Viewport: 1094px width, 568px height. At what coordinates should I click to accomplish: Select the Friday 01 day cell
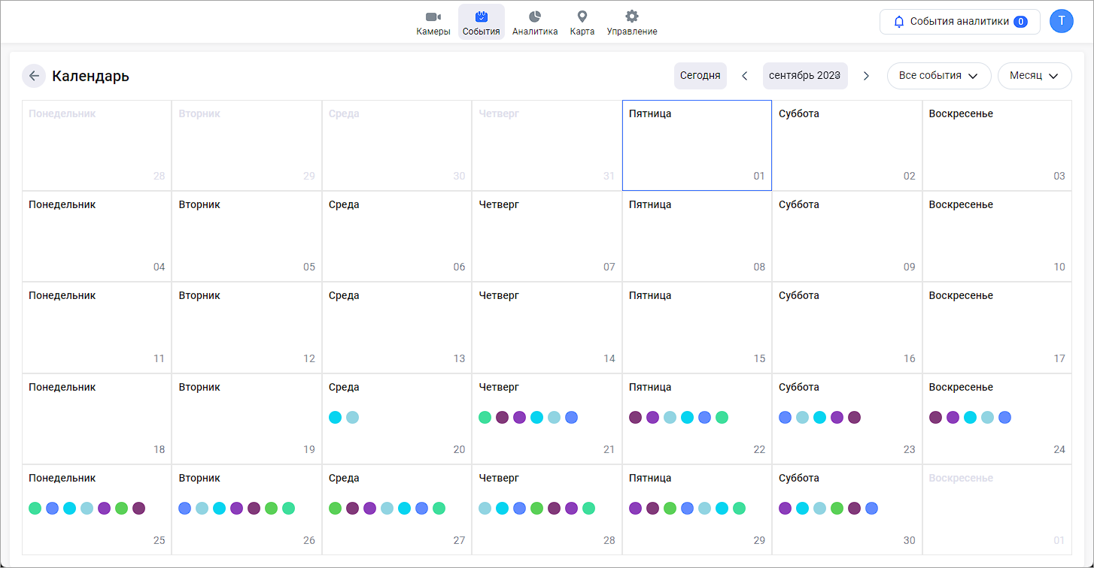(x=697, y=145)
